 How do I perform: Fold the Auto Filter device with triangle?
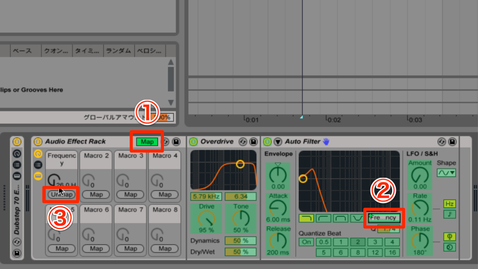[x=278, y=142]
